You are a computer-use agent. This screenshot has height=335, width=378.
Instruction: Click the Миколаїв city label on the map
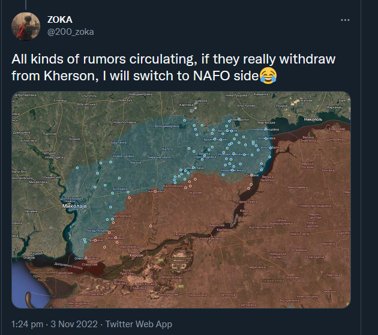pos(75,206)
